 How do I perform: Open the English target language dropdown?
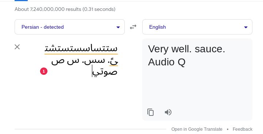coord(197,27)
